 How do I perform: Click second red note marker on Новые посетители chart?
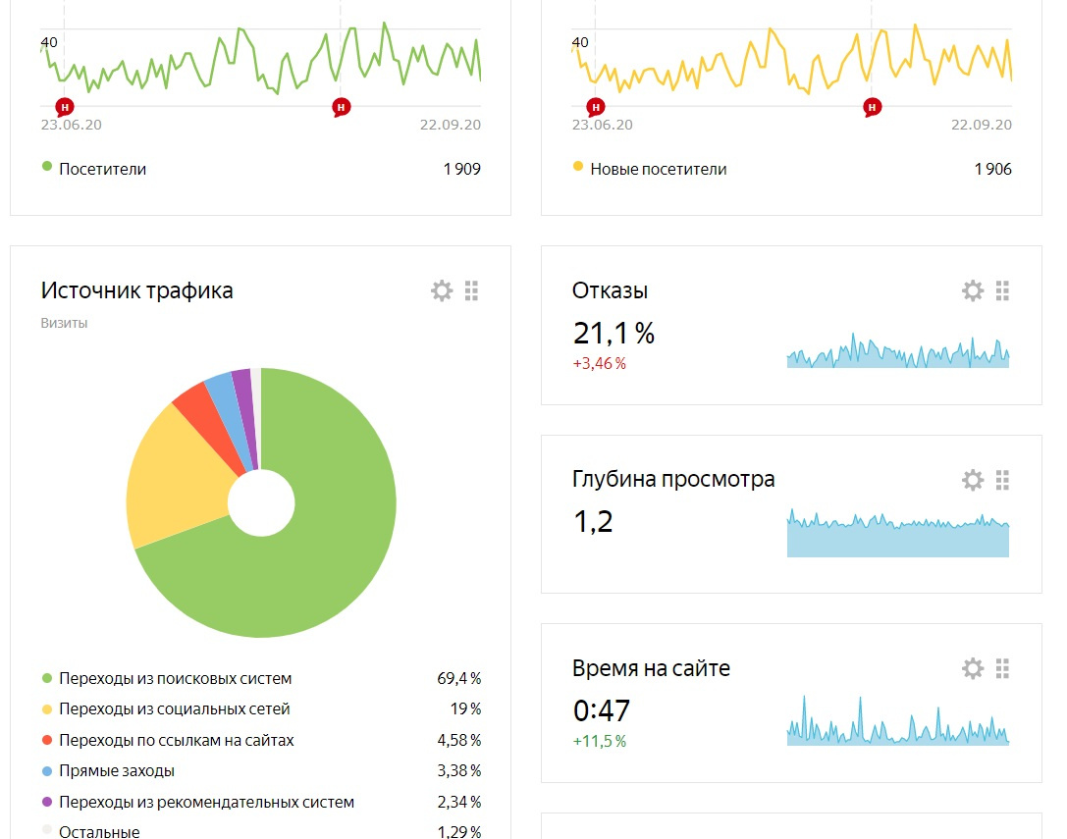tap(872, 107)
